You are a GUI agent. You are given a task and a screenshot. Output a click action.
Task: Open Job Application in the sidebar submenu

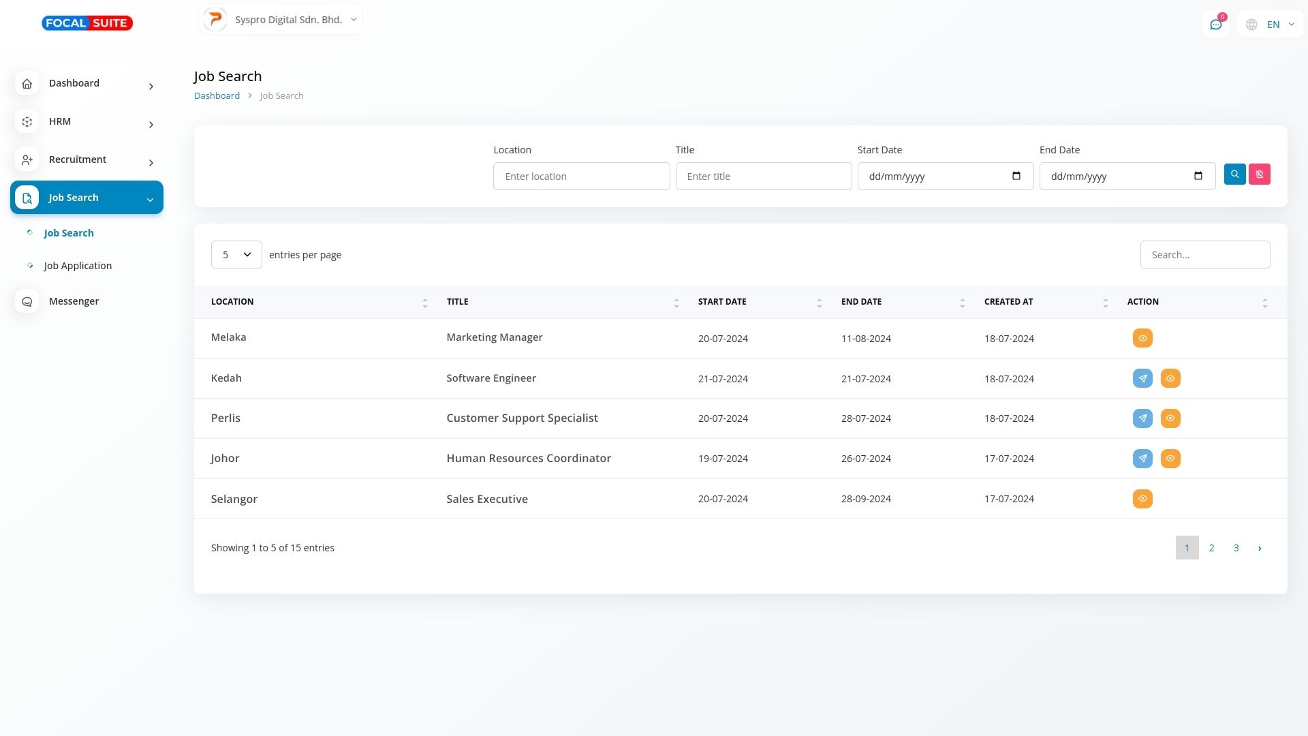(78, 266)
